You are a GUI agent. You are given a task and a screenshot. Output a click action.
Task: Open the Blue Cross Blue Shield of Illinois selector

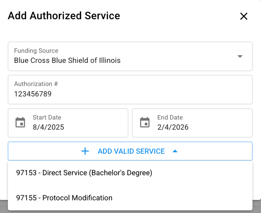click(x=130, y=56)
